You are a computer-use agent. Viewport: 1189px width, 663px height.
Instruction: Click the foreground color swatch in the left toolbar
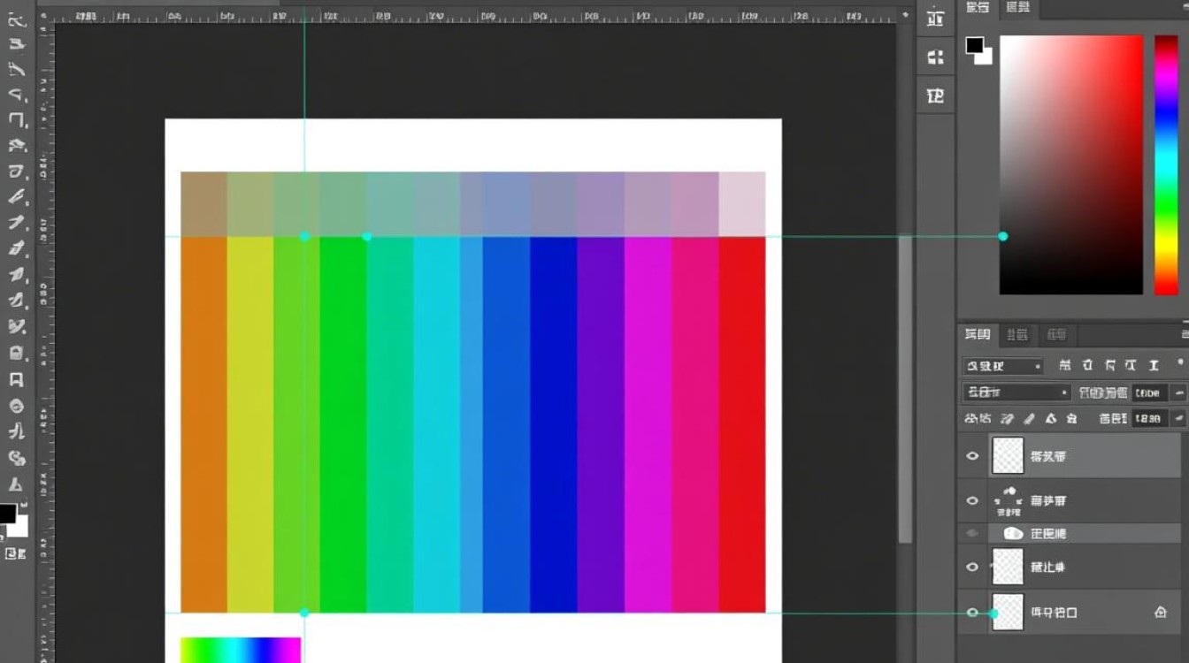pyautogui.click(x=7, y=514)
